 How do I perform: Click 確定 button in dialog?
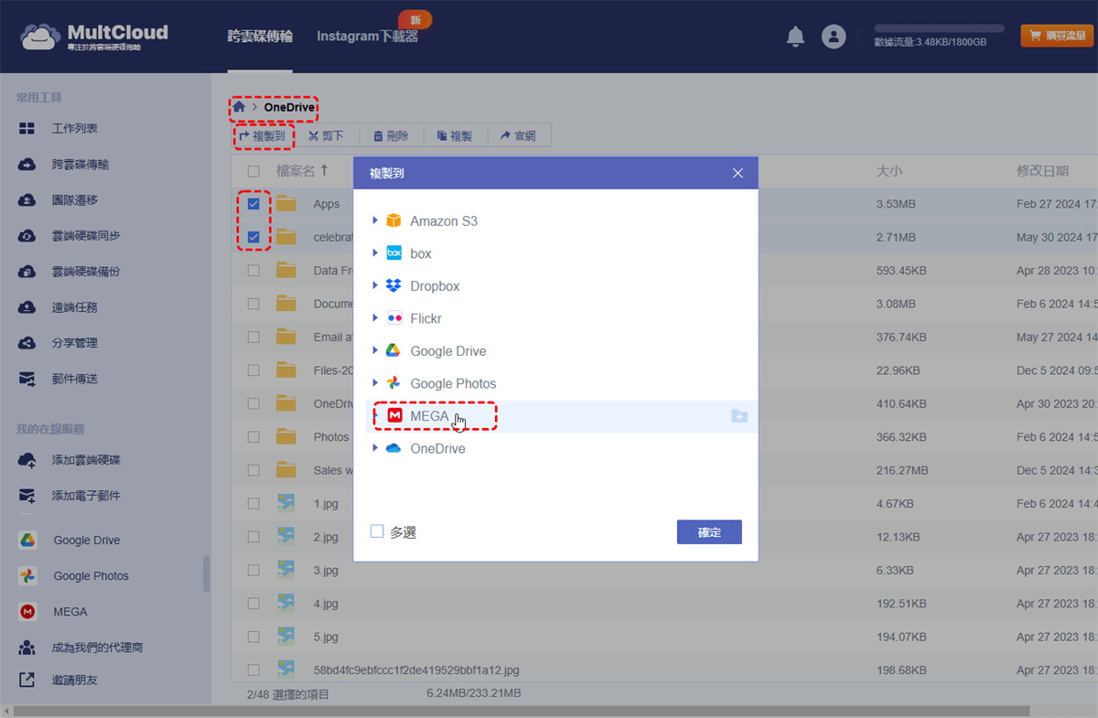pyautogui.click(x=709, y=532)
